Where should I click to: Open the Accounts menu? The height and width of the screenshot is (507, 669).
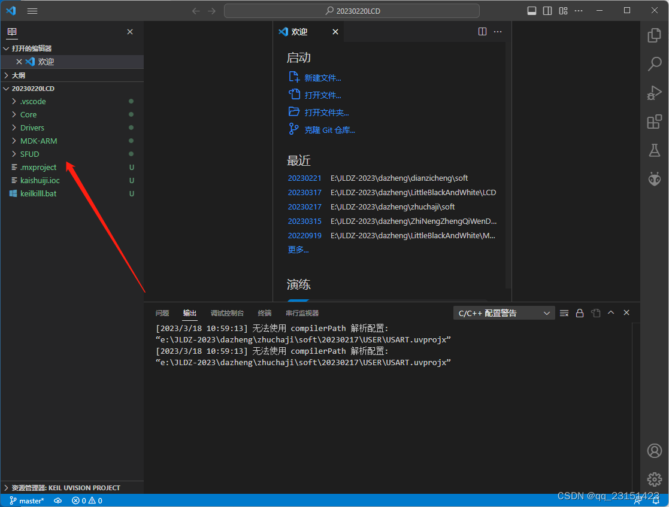point(655,451)
